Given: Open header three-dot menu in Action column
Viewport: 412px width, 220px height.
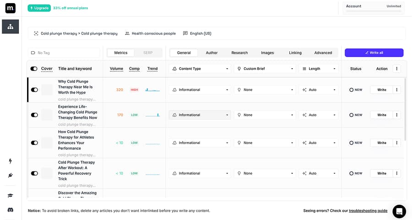Looking at the screenshot, I should click(396, 69).
